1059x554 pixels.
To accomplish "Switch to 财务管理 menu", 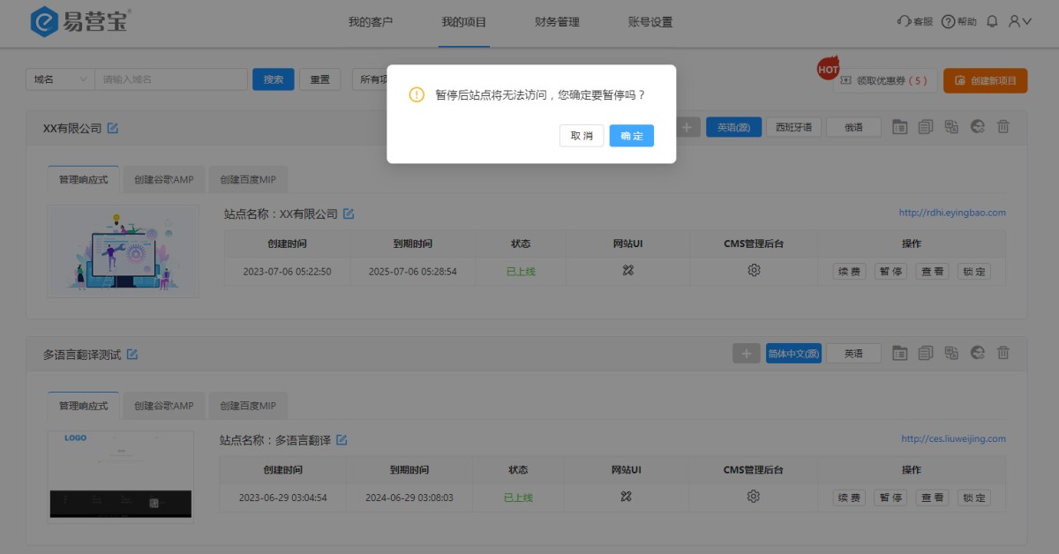I will (557, 22).
